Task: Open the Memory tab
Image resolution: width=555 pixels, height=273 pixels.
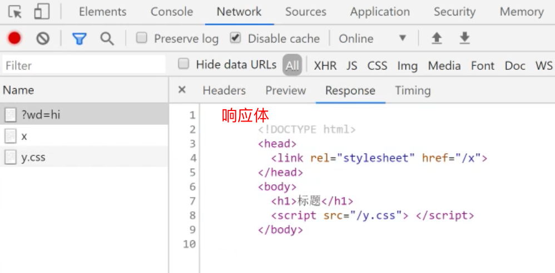Action: pyautogui.click(x=522, y=12)
